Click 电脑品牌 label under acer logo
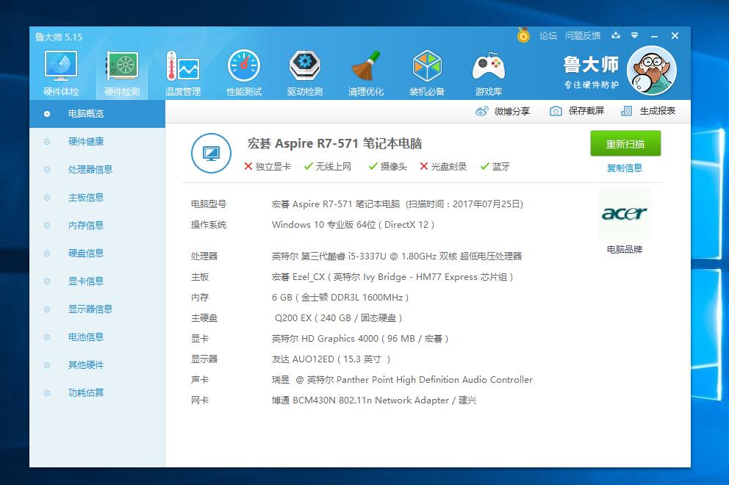The height and width of the screenshot is (485, 729). [x=625, y=250]
